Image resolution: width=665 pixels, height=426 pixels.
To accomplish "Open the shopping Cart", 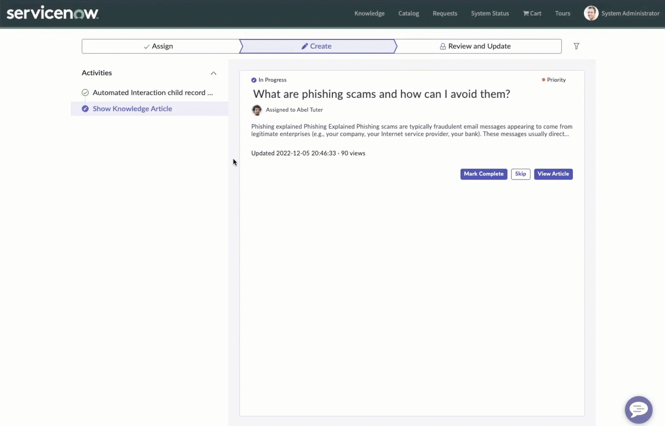I will pyautogui.click(x=532, y=13).
